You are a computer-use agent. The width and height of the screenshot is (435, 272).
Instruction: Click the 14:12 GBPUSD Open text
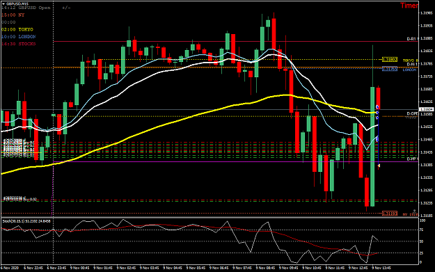[x=26, y=8]
